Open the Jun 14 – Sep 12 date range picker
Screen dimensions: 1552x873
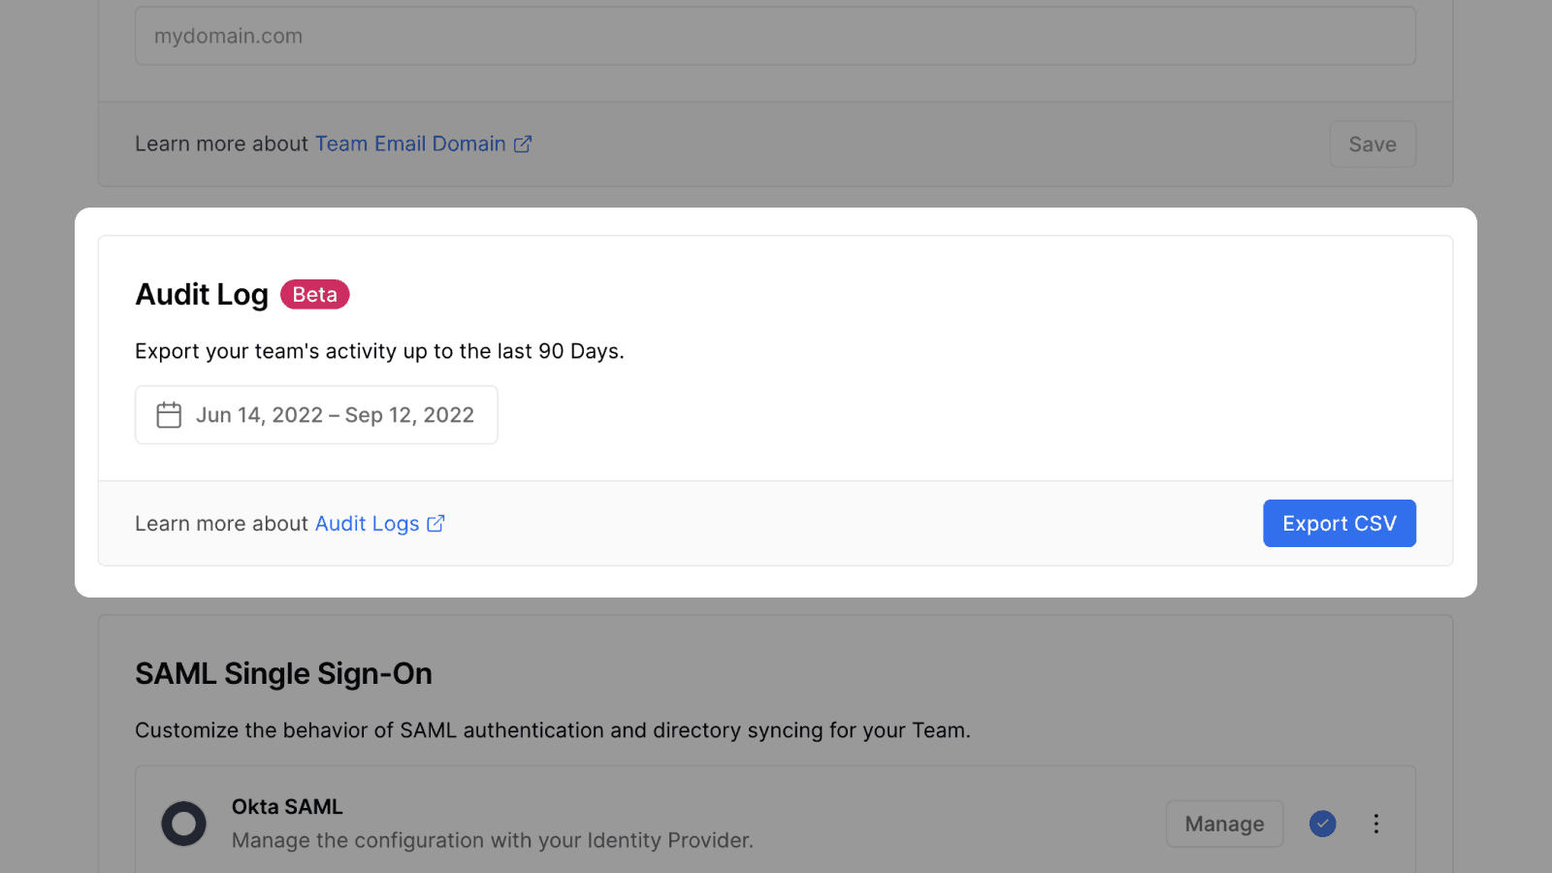(x=316, y=415)
